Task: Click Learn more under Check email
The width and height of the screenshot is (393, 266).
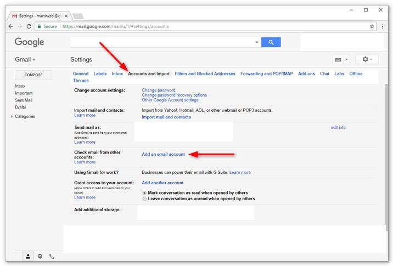Action: click(x=85, y=162)
